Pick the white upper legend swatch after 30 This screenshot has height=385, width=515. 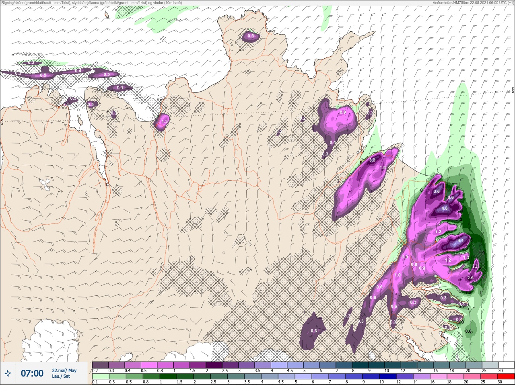tap(506, 365)
